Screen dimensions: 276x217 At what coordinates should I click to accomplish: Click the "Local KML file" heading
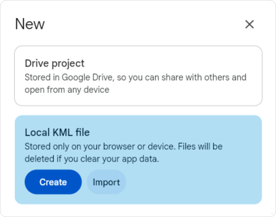tap(57, 132)
